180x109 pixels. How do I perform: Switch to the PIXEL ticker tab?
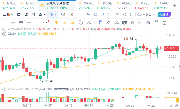coord(142,6)
